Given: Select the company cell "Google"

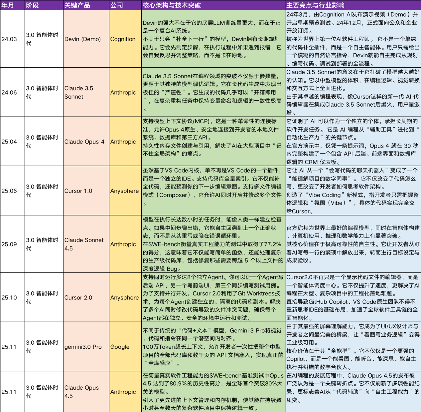Looking at the screenshot, I should click(x=125, y=347).
